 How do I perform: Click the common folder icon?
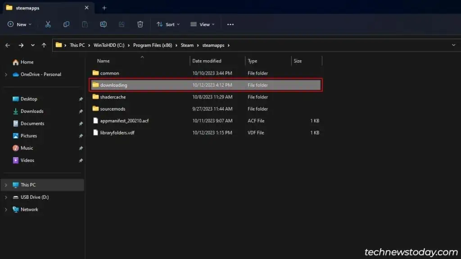95,73
